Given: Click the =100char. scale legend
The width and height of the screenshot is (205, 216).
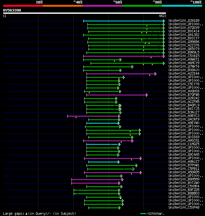Looking at the screenshot, I should pyautogui.click(x=152, y=213).
